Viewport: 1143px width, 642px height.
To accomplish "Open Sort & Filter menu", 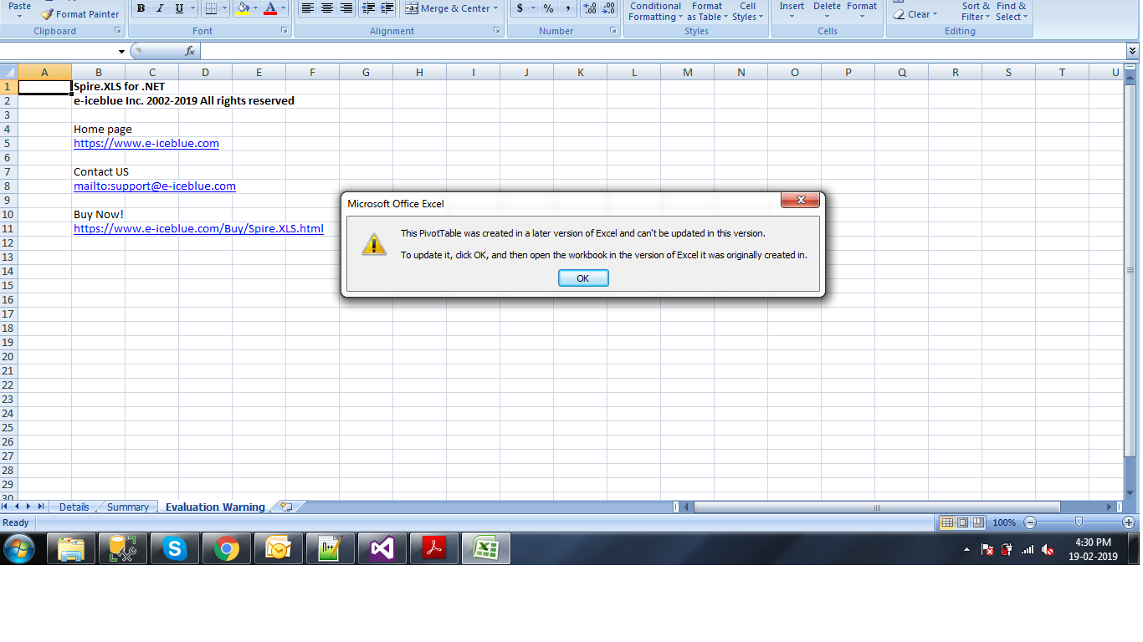I will 975,11.
